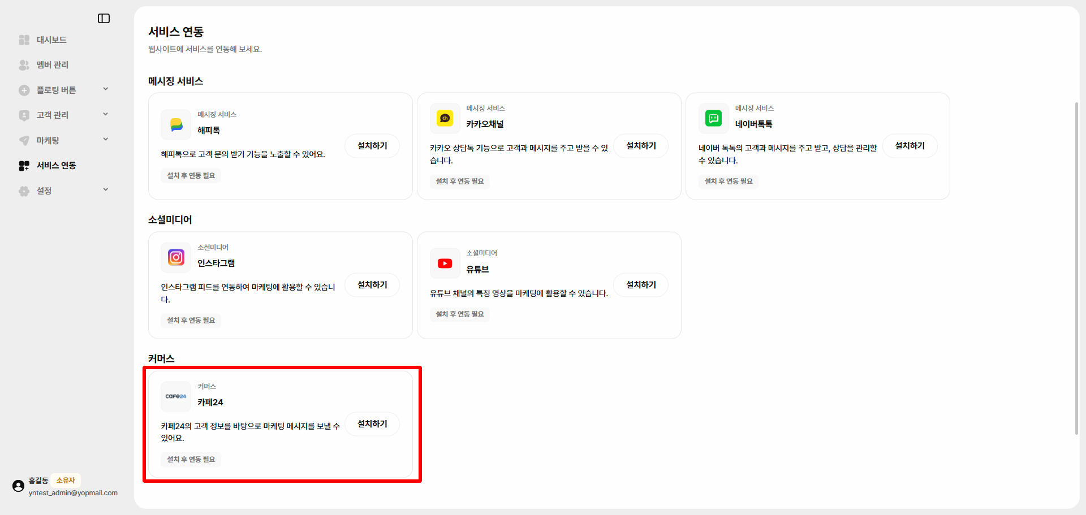1086x515 pixels.
Task: Click 설치하기 for 카페24
Action: pos(372,424)
